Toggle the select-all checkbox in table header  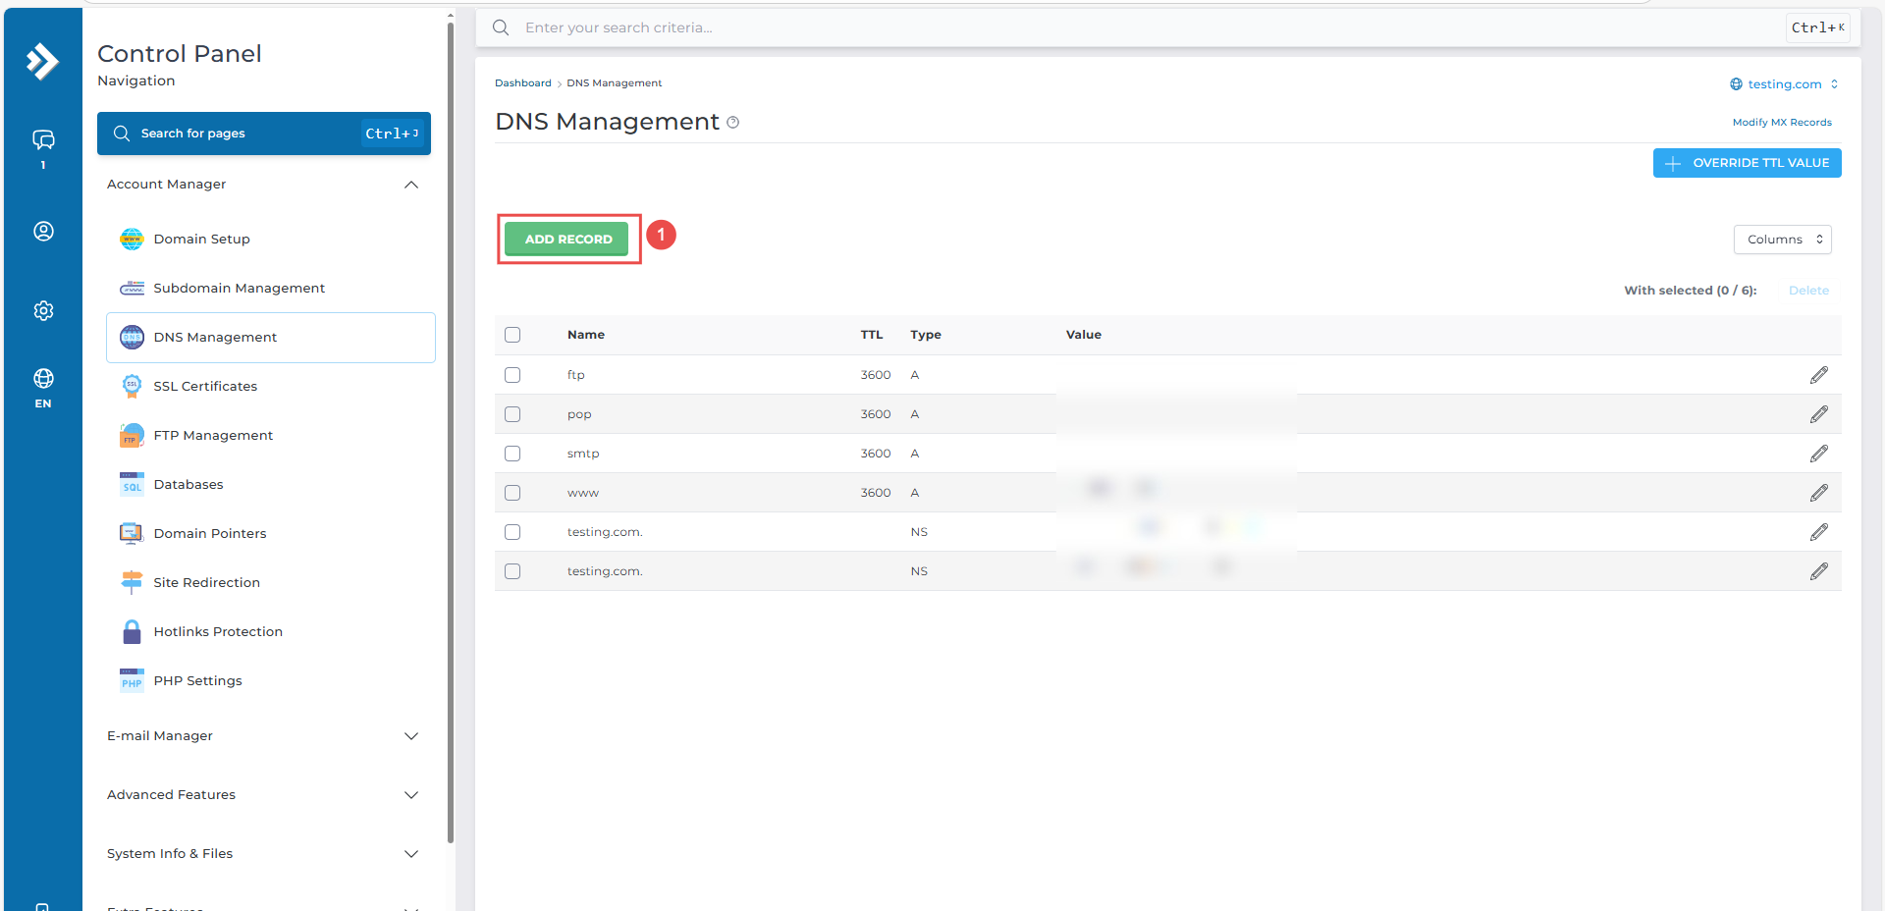pyautogui.click(x=512, y=335)
